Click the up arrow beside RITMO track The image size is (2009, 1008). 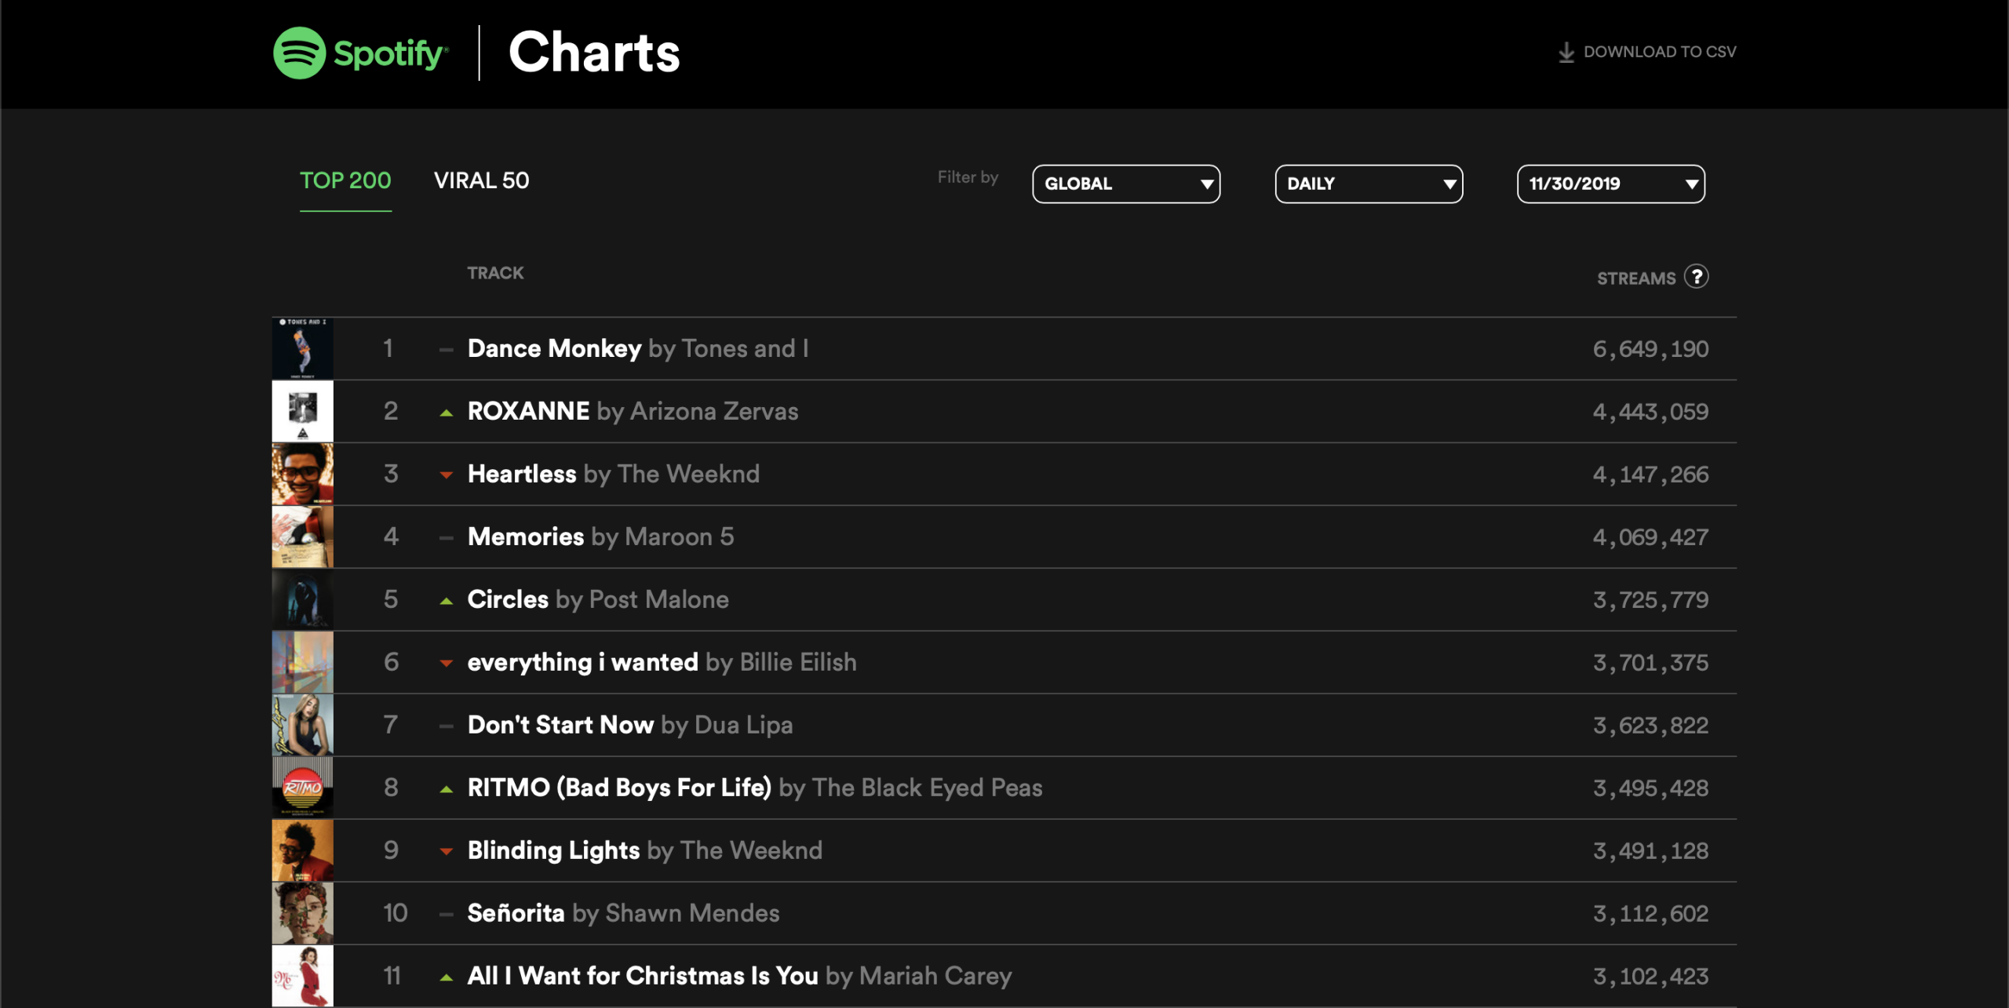point(447,789)
